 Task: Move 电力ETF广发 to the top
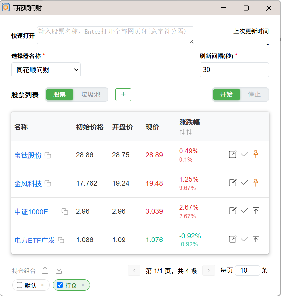[256, 239]
